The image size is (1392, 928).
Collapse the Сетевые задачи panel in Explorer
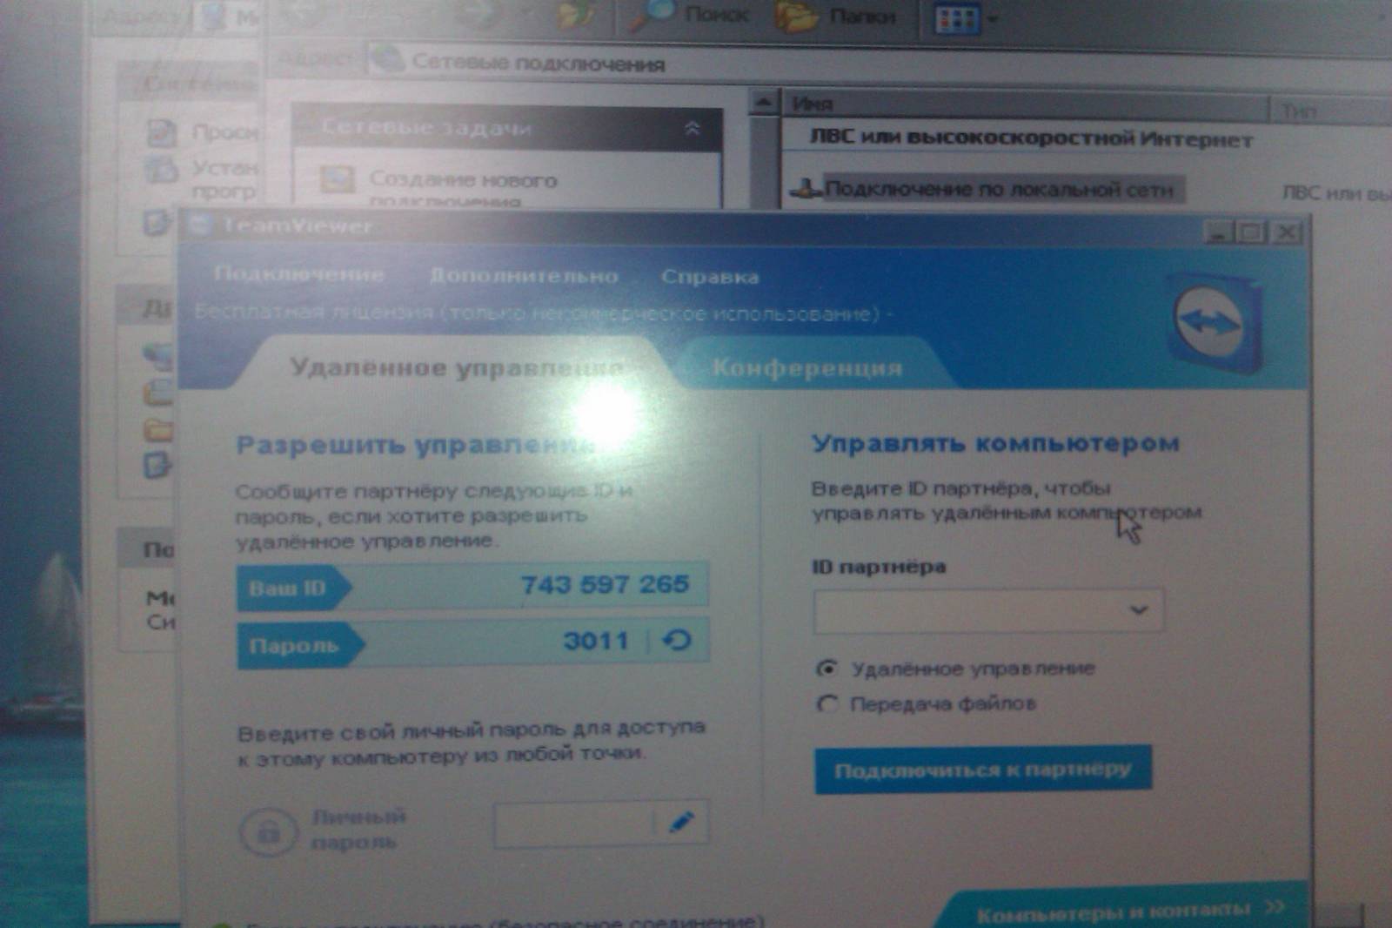692,129
